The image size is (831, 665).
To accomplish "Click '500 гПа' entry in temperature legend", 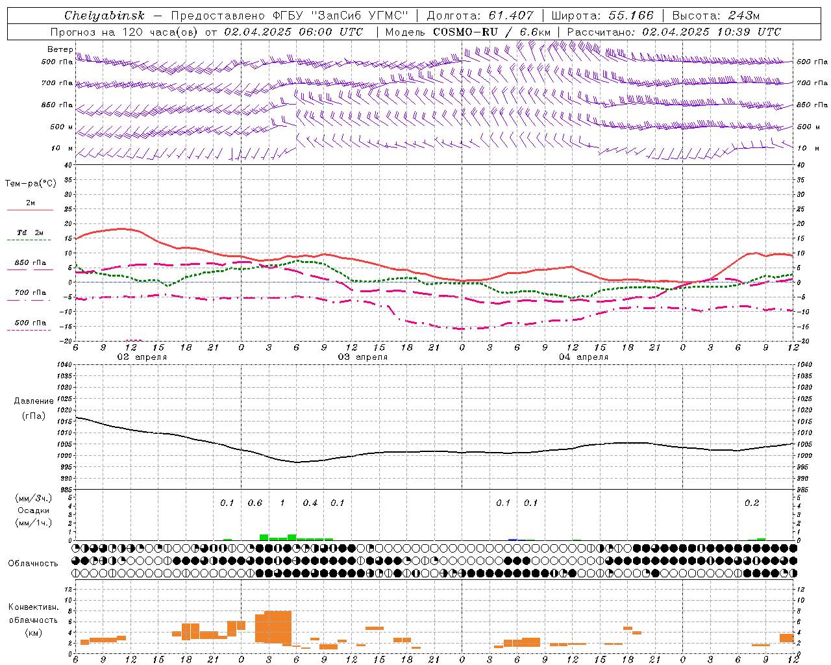I will pos(31,323).
